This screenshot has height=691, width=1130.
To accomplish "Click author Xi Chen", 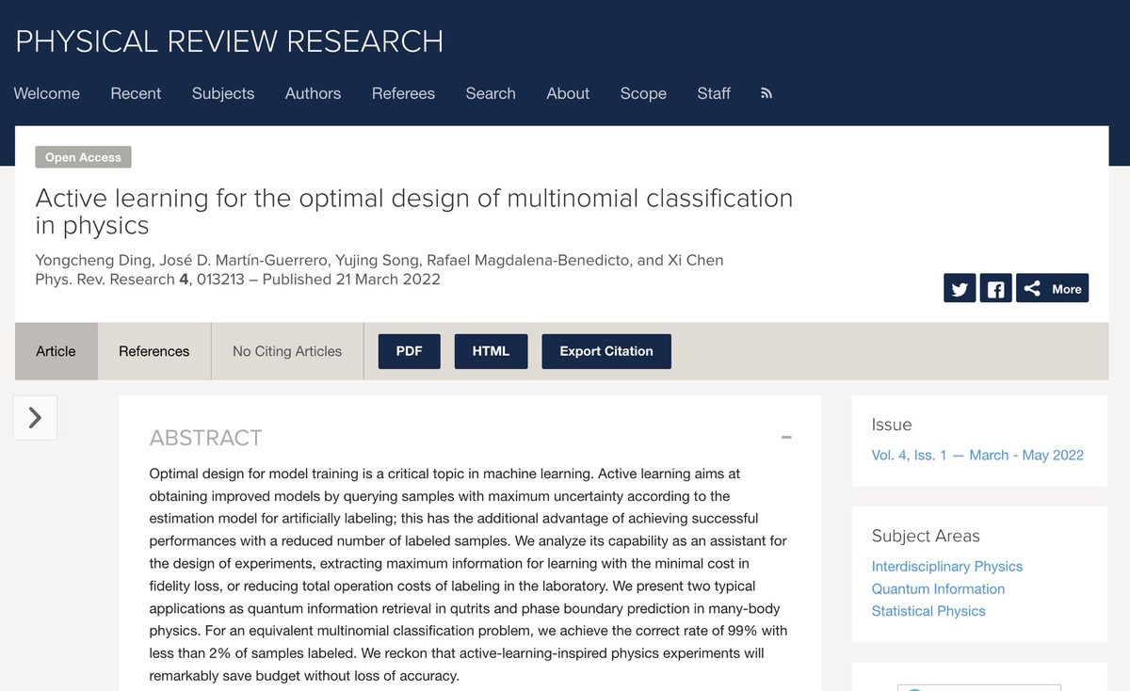I will pos(695,260).
